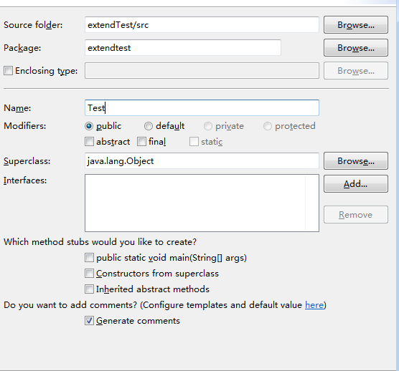The width and height of the screenshot is (399, 371).
Task: Click in the Name text field
Action: pos(202,108)
